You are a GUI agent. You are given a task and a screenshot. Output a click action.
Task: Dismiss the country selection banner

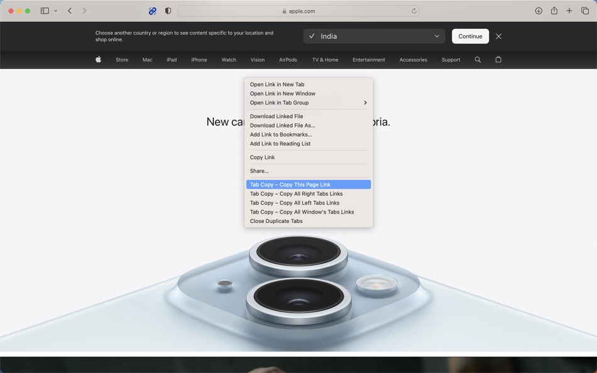pos(498,36)
